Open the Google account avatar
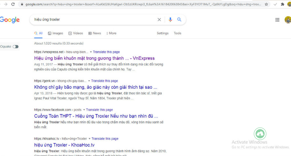The image size is (291, 156). point(288,20)
